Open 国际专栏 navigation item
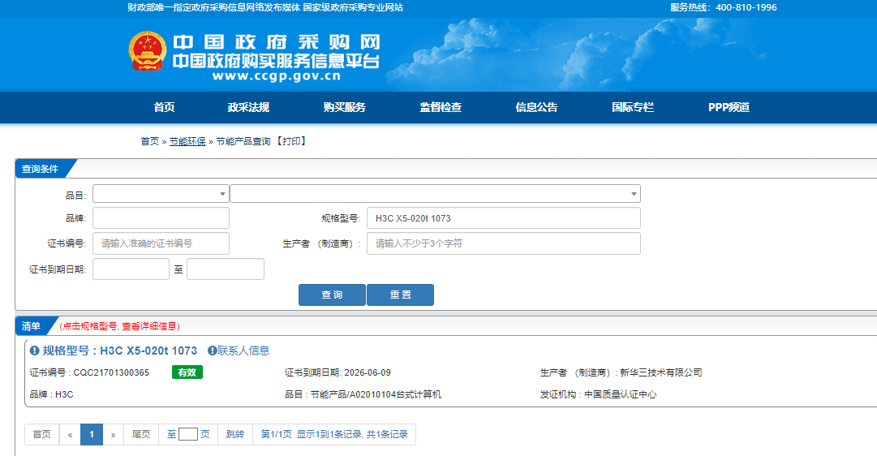Screen dimensions: 877x456 [x=633, y=107]
